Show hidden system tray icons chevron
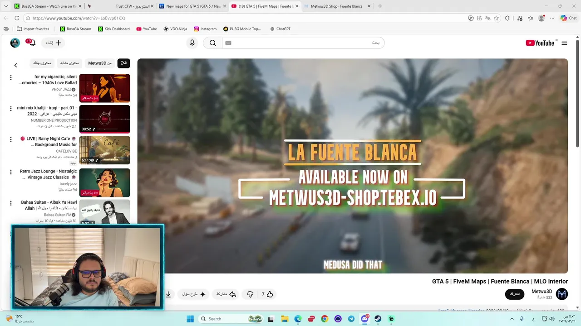Screen dimensions: 581x326 pyautogui.click(x=511, y=319)
